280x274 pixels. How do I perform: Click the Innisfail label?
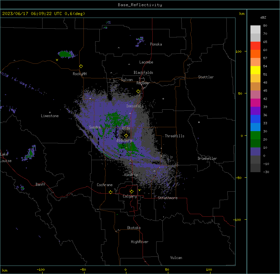pyautogui.click(x=135, y=106)
